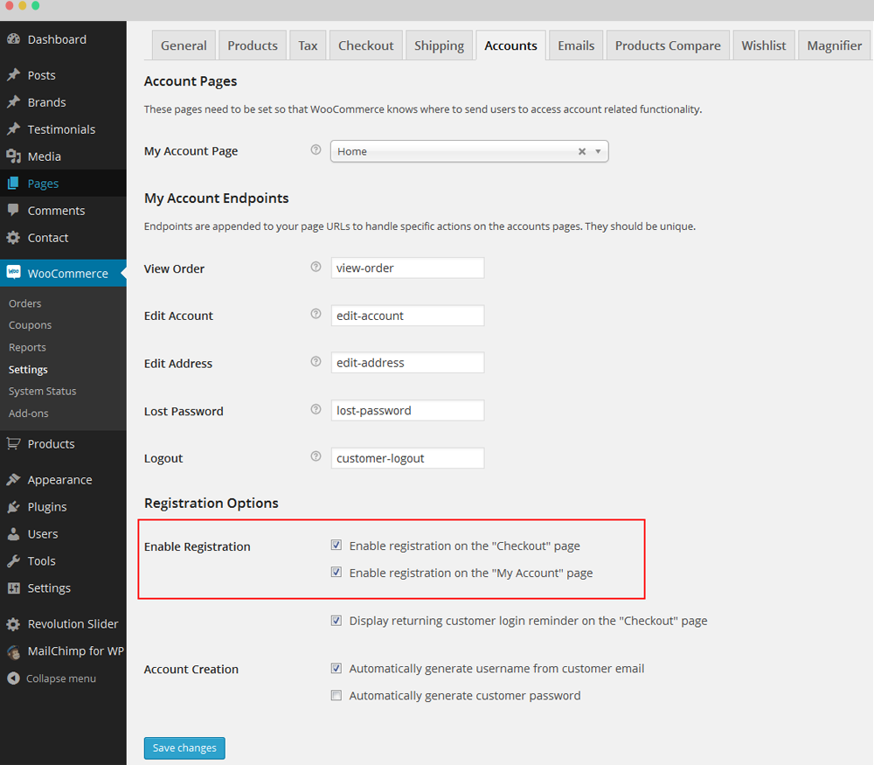Open the Products Compare tab
The height and width of the screenshot is (765, 874).
click(668, 45)
